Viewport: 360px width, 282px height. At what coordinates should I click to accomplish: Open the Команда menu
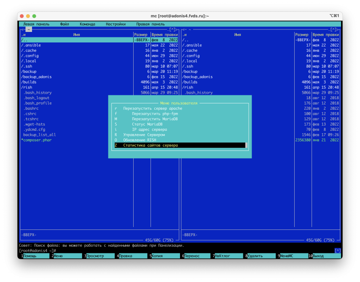pyautogui.click(x=87, y=24)
